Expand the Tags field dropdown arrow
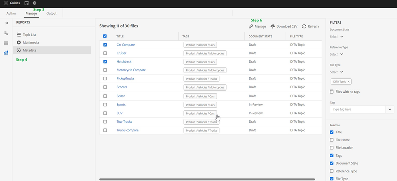 point(390,110)
